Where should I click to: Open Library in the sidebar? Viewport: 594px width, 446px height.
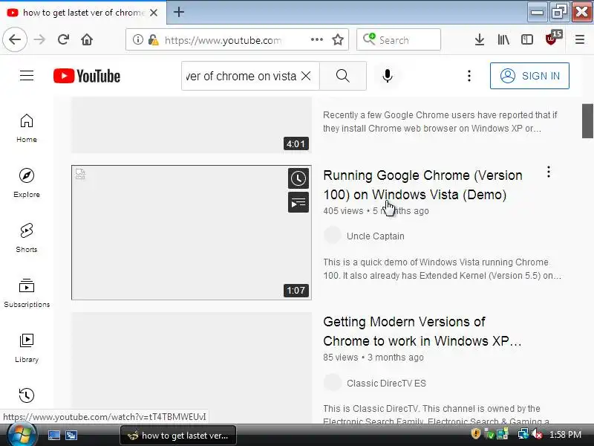click(27, 348)
